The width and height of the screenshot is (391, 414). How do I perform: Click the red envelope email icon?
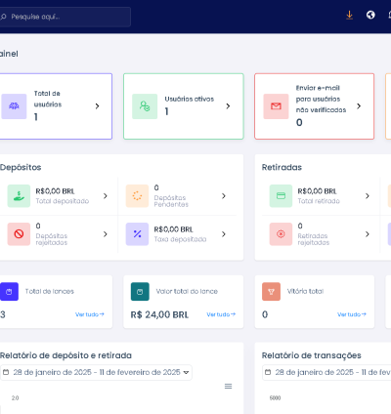tap(276, 106)
